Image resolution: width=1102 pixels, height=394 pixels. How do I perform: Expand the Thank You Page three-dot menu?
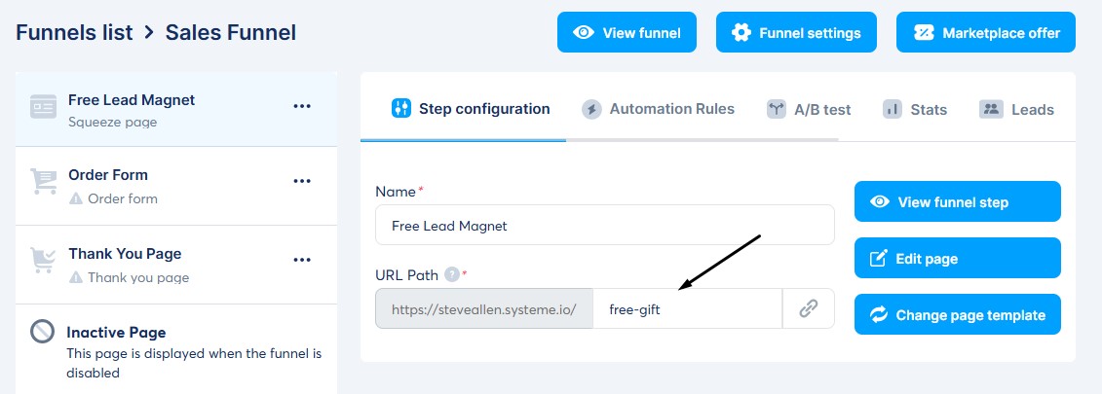(302, 260)
